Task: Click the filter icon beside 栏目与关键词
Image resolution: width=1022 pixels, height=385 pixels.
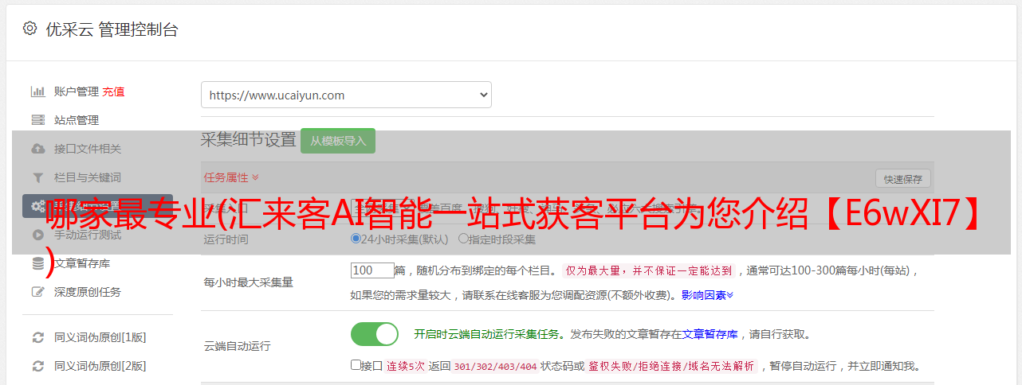Action: pos(37,177)
